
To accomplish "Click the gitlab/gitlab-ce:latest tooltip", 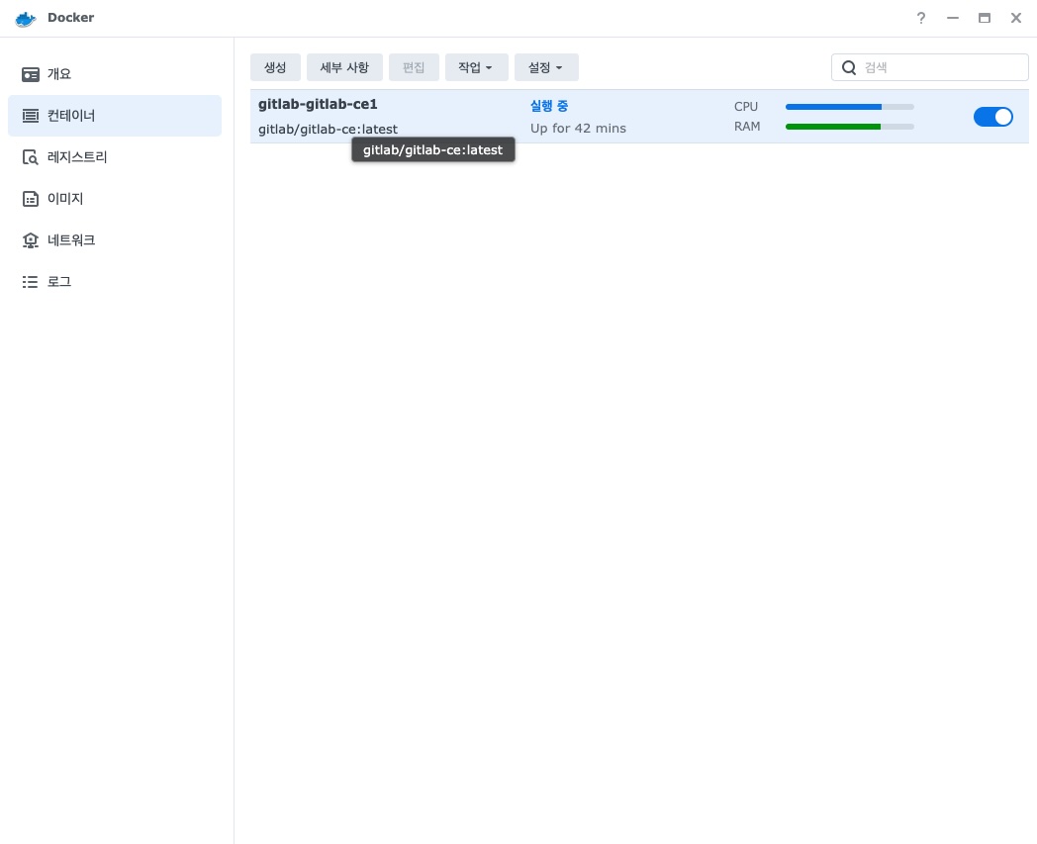I will click(x=433, y=149).
